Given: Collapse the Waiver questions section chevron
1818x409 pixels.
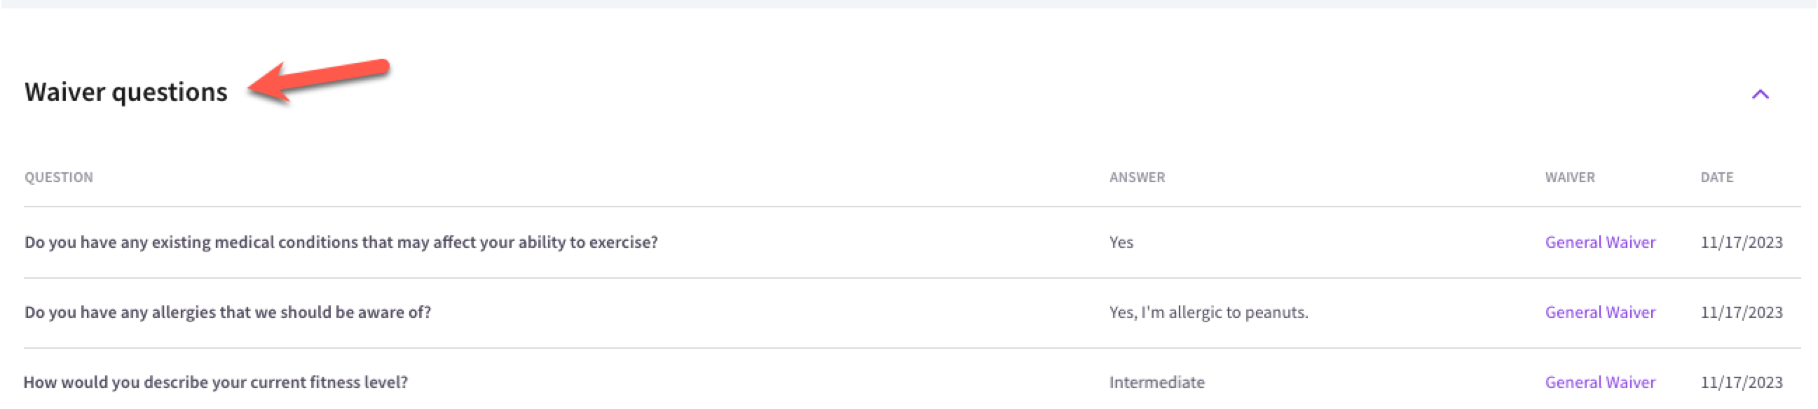Looking at the screenshot, I should pos(1760,95).
